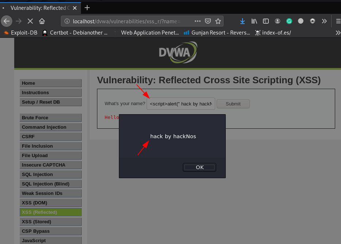
Task: Open SQL Injection page
Action: [50, 175]
